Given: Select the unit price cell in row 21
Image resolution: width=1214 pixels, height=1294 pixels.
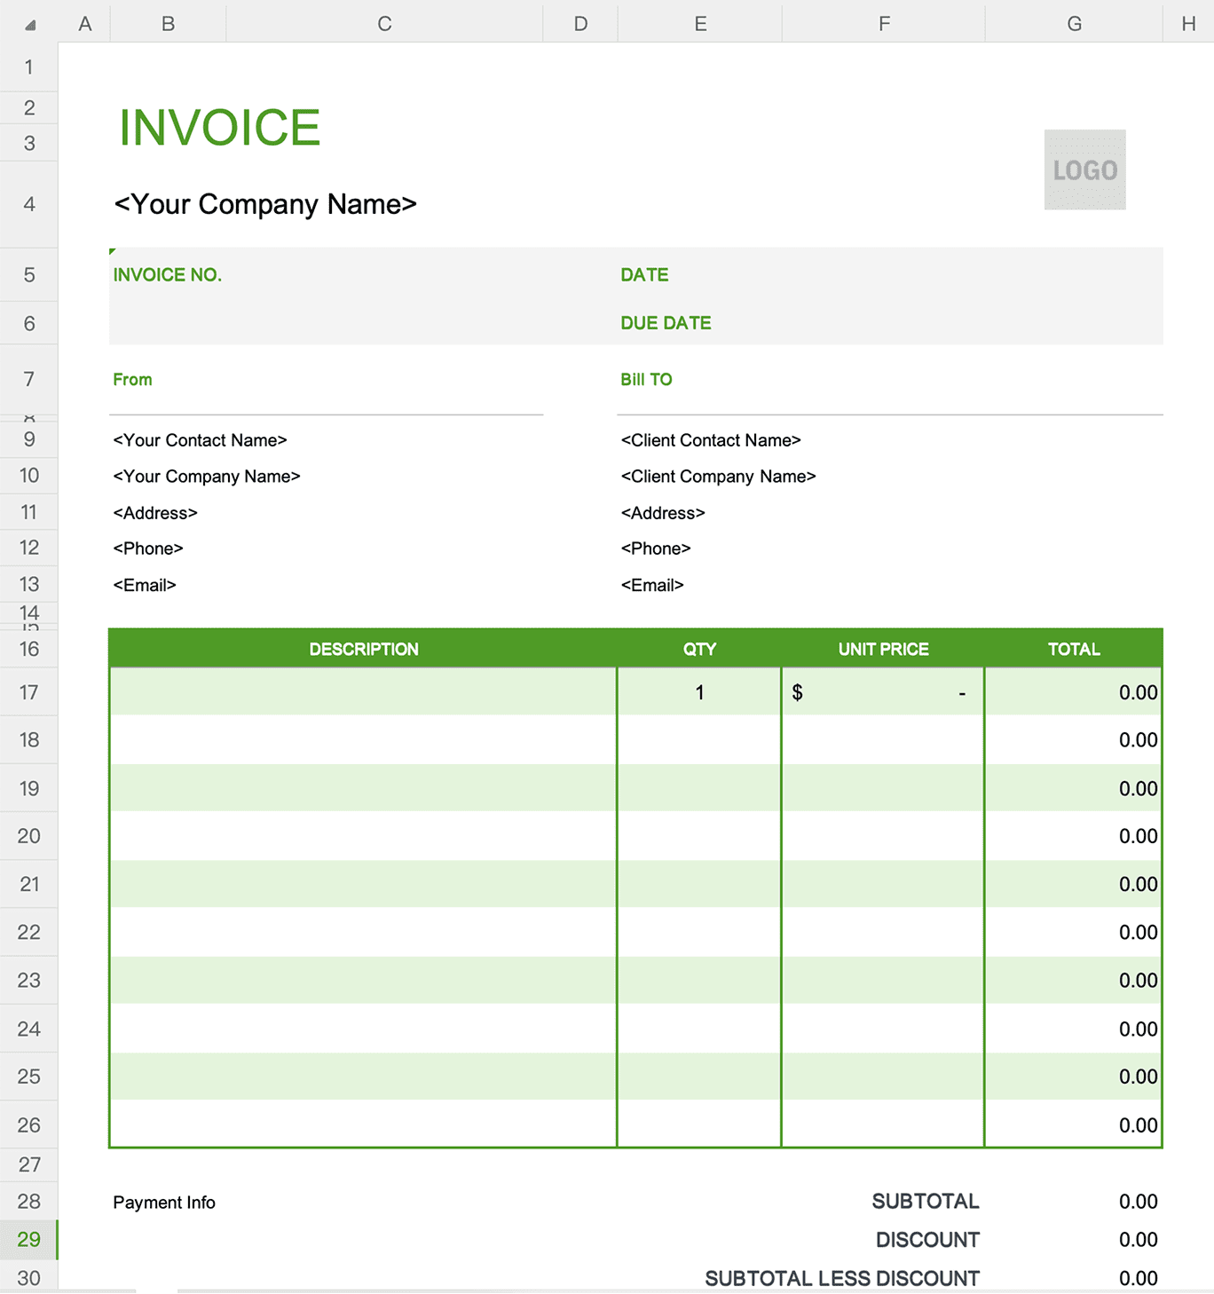Looking at the screenshot, I should 883,884.
